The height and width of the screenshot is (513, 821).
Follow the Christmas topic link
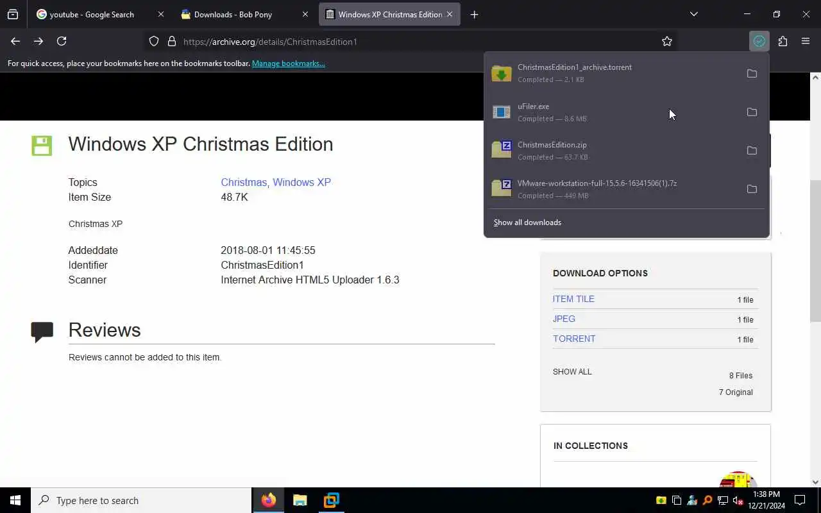coord(244,182)
